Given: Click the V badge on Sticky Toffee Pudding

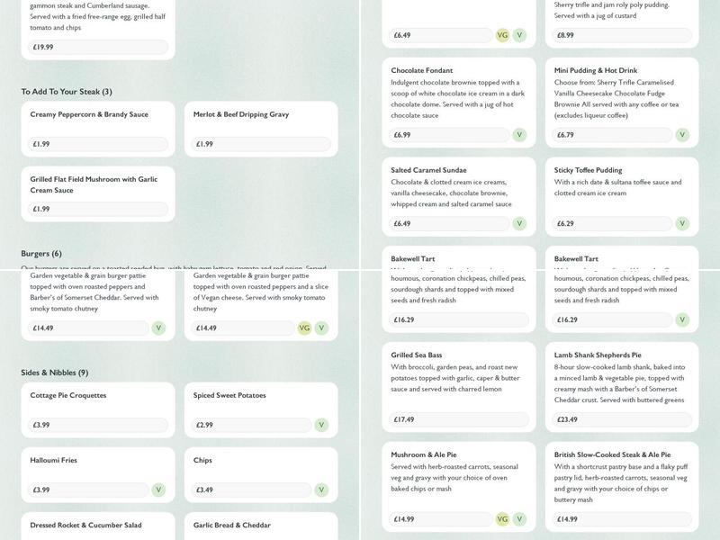Looking at the screenshot, I should tap(682, 224).
